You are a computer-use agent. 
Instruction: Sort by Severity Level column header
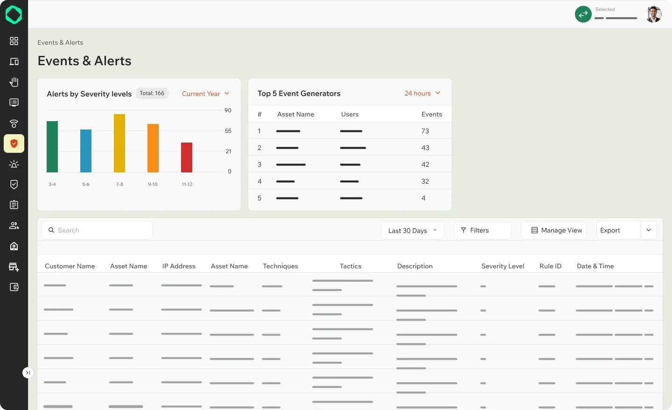503,266
